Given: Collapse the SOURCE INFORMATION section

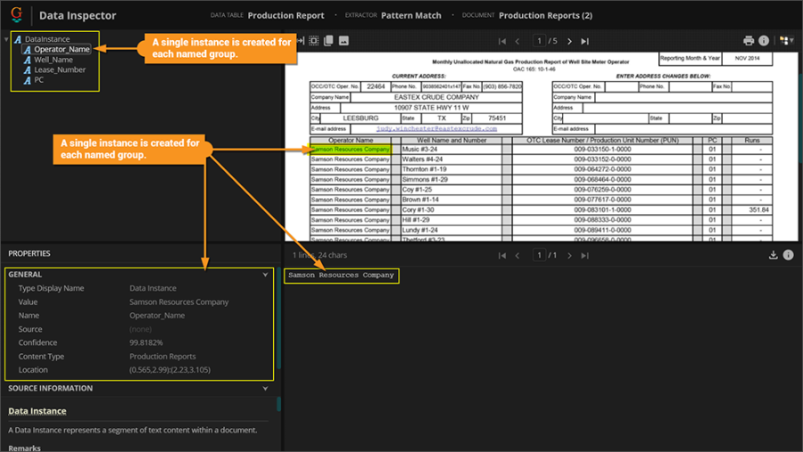Looking at the screenshot, I should pos(265,389).
